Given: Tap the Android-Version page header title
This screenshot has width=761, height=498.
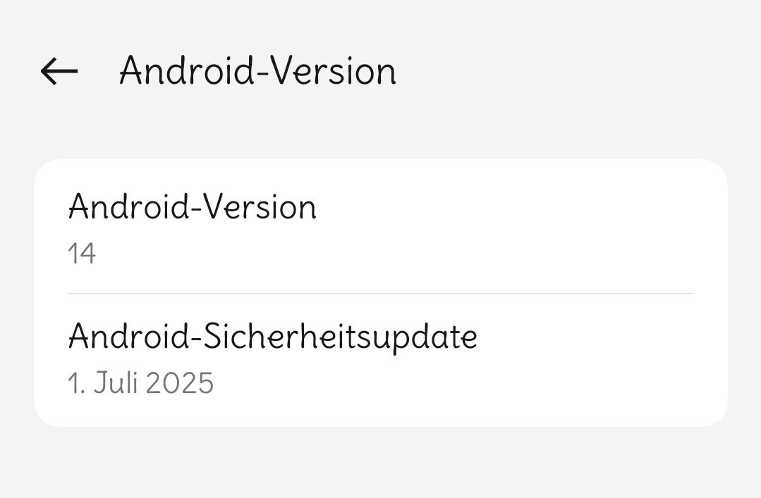Looking at the screenshot, I should pos(257,71).
